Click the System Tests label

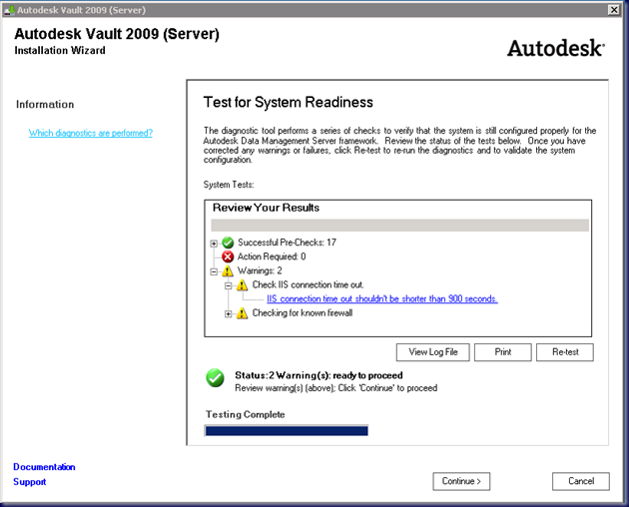(229, 185)
